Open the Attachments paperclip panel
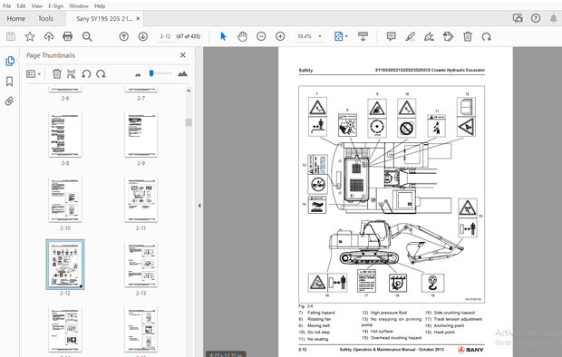The width and height of the screenshot is (562, 357). coord(10,101)
